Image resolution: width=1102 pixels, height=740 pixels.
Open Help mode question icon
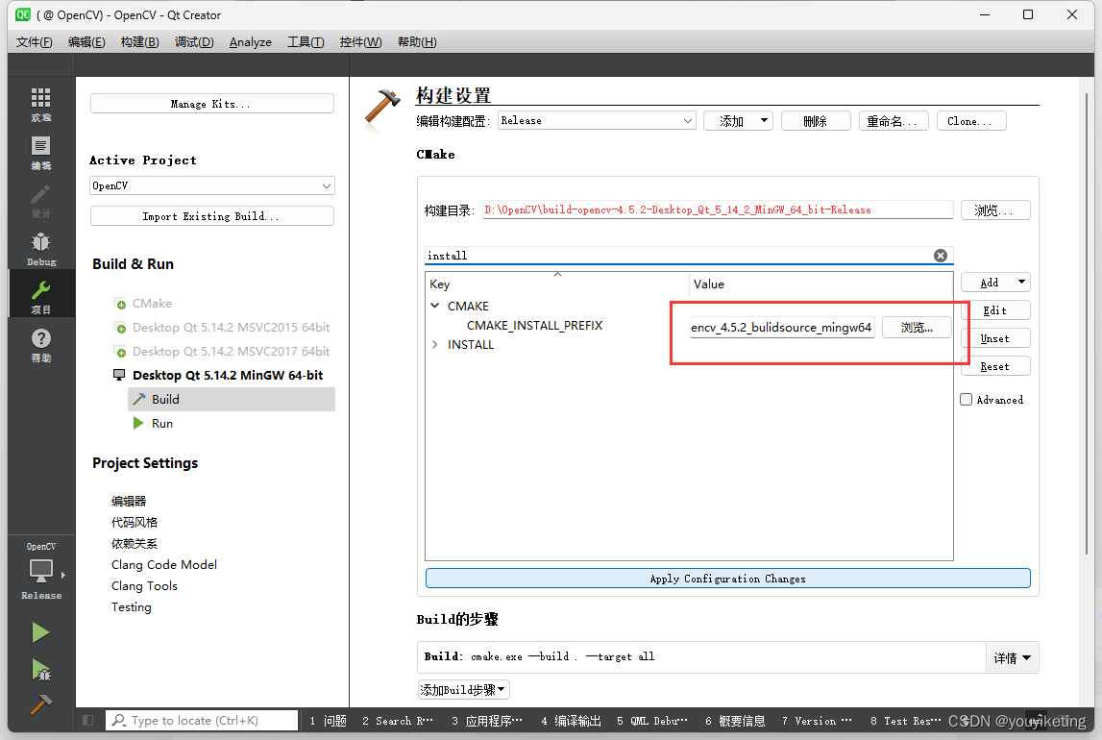[x=40, y=345]
